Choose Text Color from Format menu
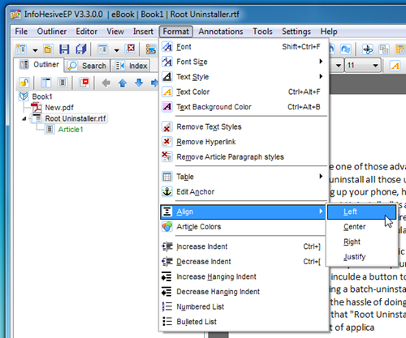406x338 pixels. [244, 92]
